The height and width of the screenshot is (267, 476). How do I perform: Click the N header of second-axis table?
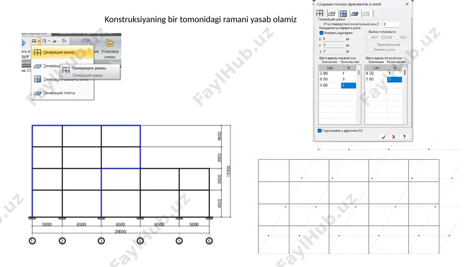point(395,68)
